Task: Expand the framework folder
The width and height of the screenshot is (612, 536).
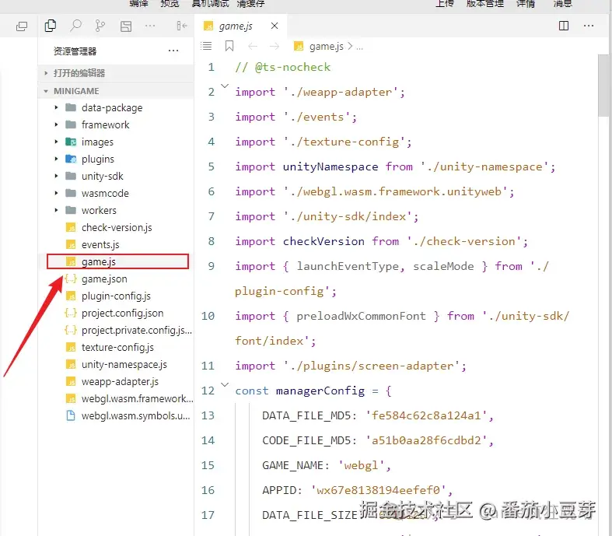Action: tap(116, 125)
